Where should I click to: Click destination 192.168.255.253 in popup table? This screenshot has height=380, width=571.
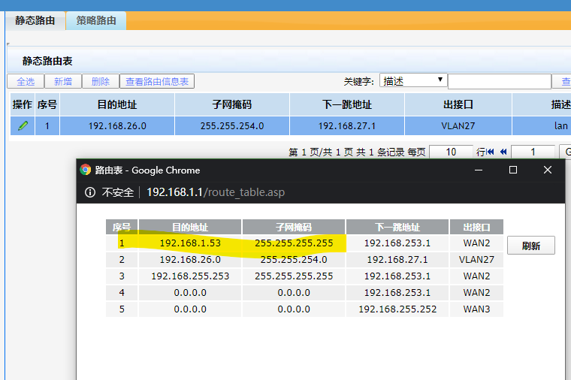coord(190,276)
